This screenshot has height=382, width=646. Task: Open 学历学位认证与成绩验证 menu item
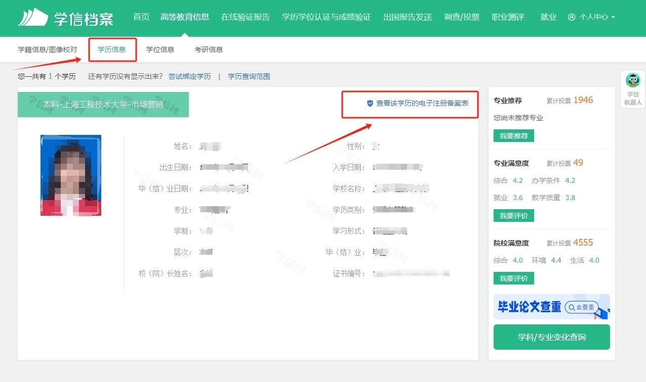pyautogui.click(x=327, y=17)
